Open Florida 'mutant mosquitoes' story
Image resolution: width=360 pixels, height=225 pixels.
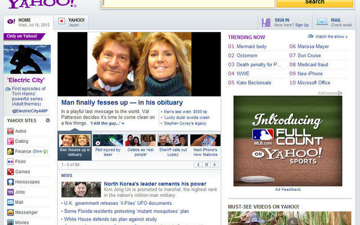[x=127, y=211]
